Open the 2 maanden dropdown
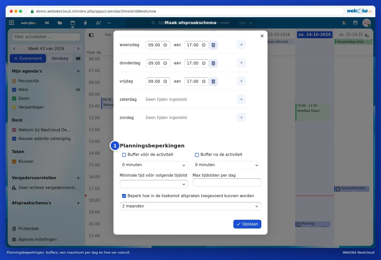Viewport: 381px width, 260px height. click(190, 206)
